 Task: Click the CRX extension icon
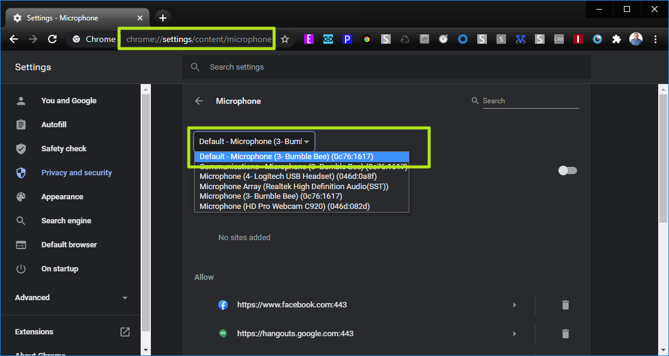(x=559, y=39)
